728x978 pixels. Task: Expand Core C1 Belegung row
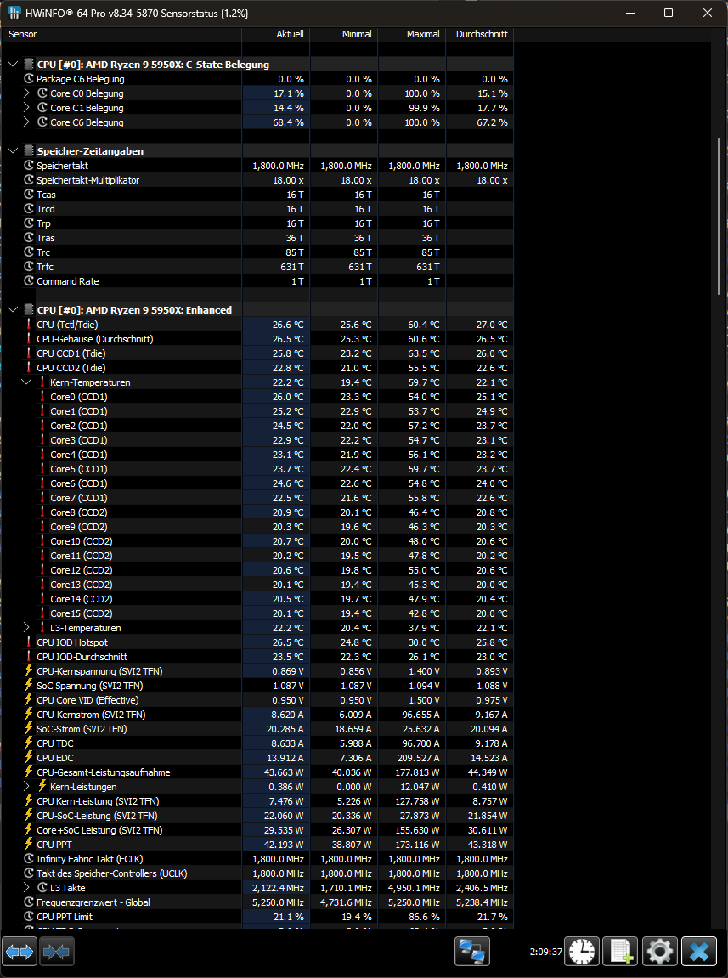[x=26, y=107]
